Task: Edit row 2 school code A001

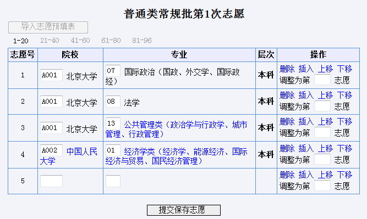Action: click(x=51, y=102)
